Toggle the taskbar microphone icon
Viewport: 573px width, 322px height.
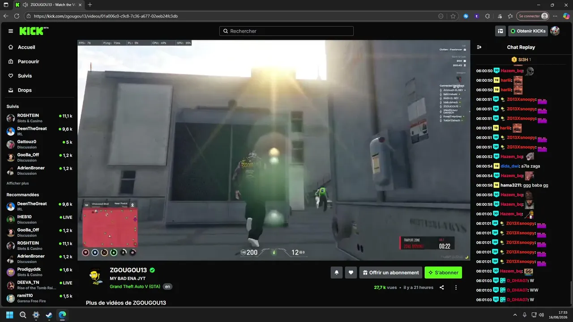pos(525,315)
